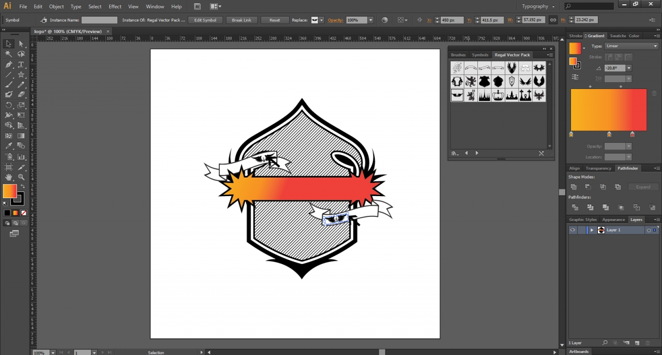Set fill to None in toolbox

click(24, 213)
